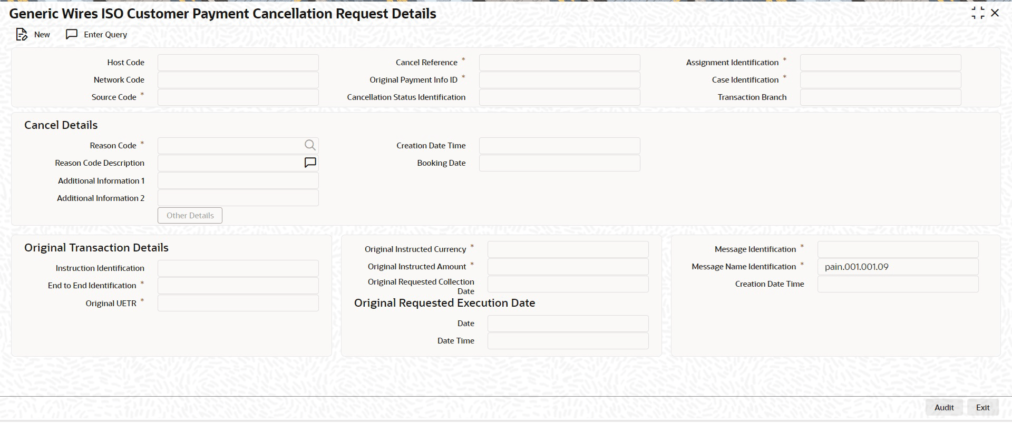Focus the Booking Date field
The image size is (1012, 424).
[560, 163]
